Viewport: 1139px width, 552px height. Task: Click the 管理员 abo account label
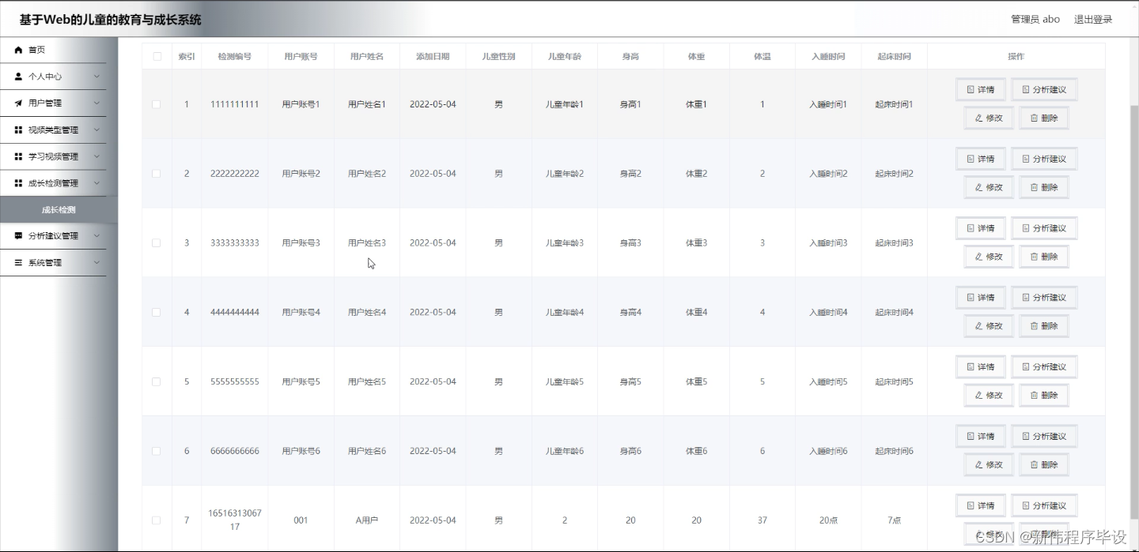coord(1035,19)
